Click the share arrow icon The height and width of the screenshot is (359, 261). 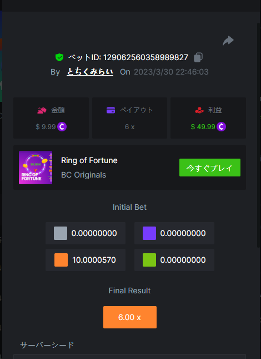coord(228,41)
